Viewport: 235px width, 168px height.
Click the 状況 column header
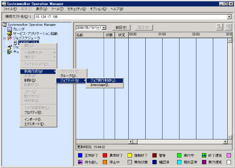pyautogui.click(x=122, y=35)
